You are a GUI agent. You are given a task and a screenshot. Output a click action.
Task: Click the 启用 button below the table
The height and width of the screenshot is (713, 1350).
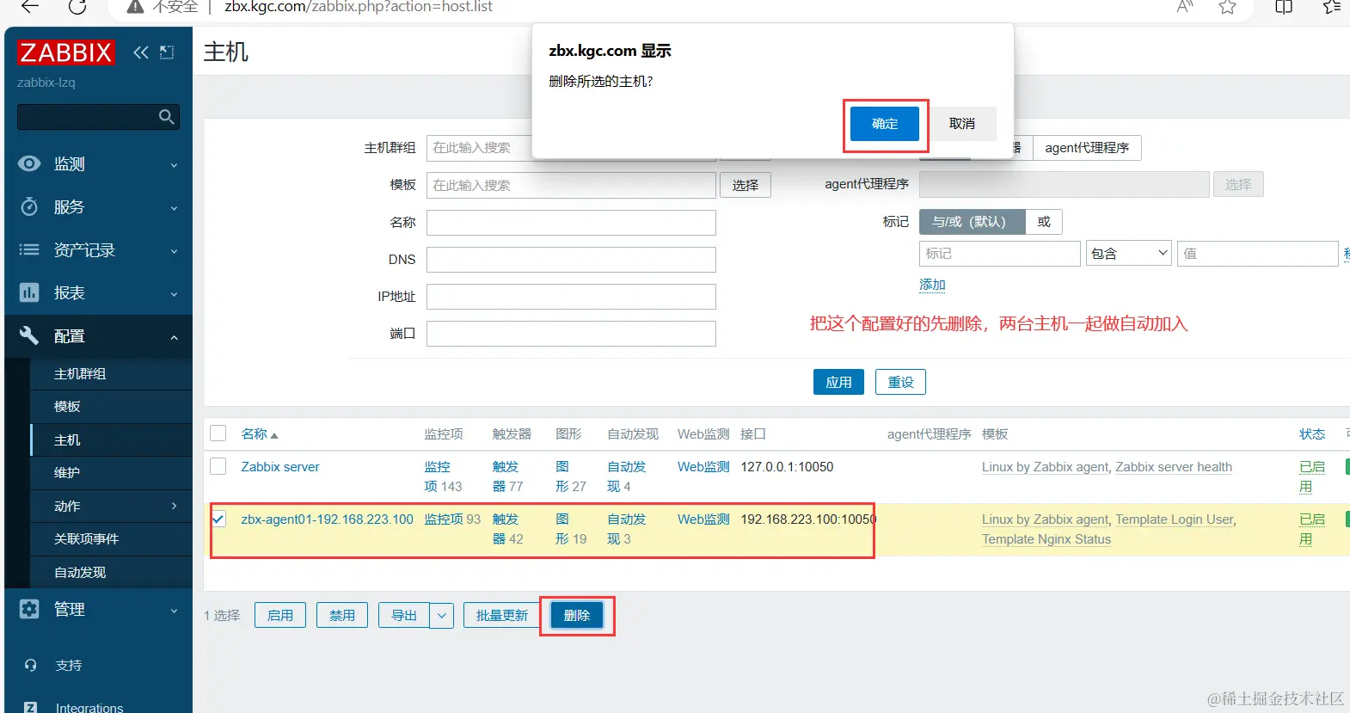[x=280, y=616]
